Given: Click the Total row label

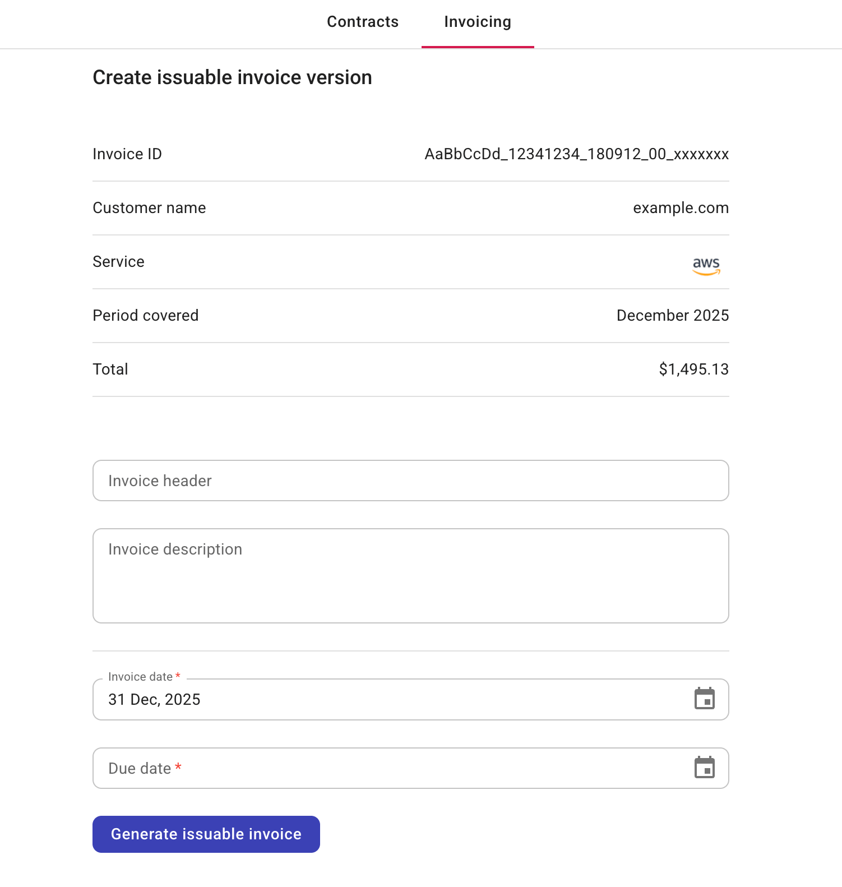Looking at the screenshot, I should pos(110,369).
